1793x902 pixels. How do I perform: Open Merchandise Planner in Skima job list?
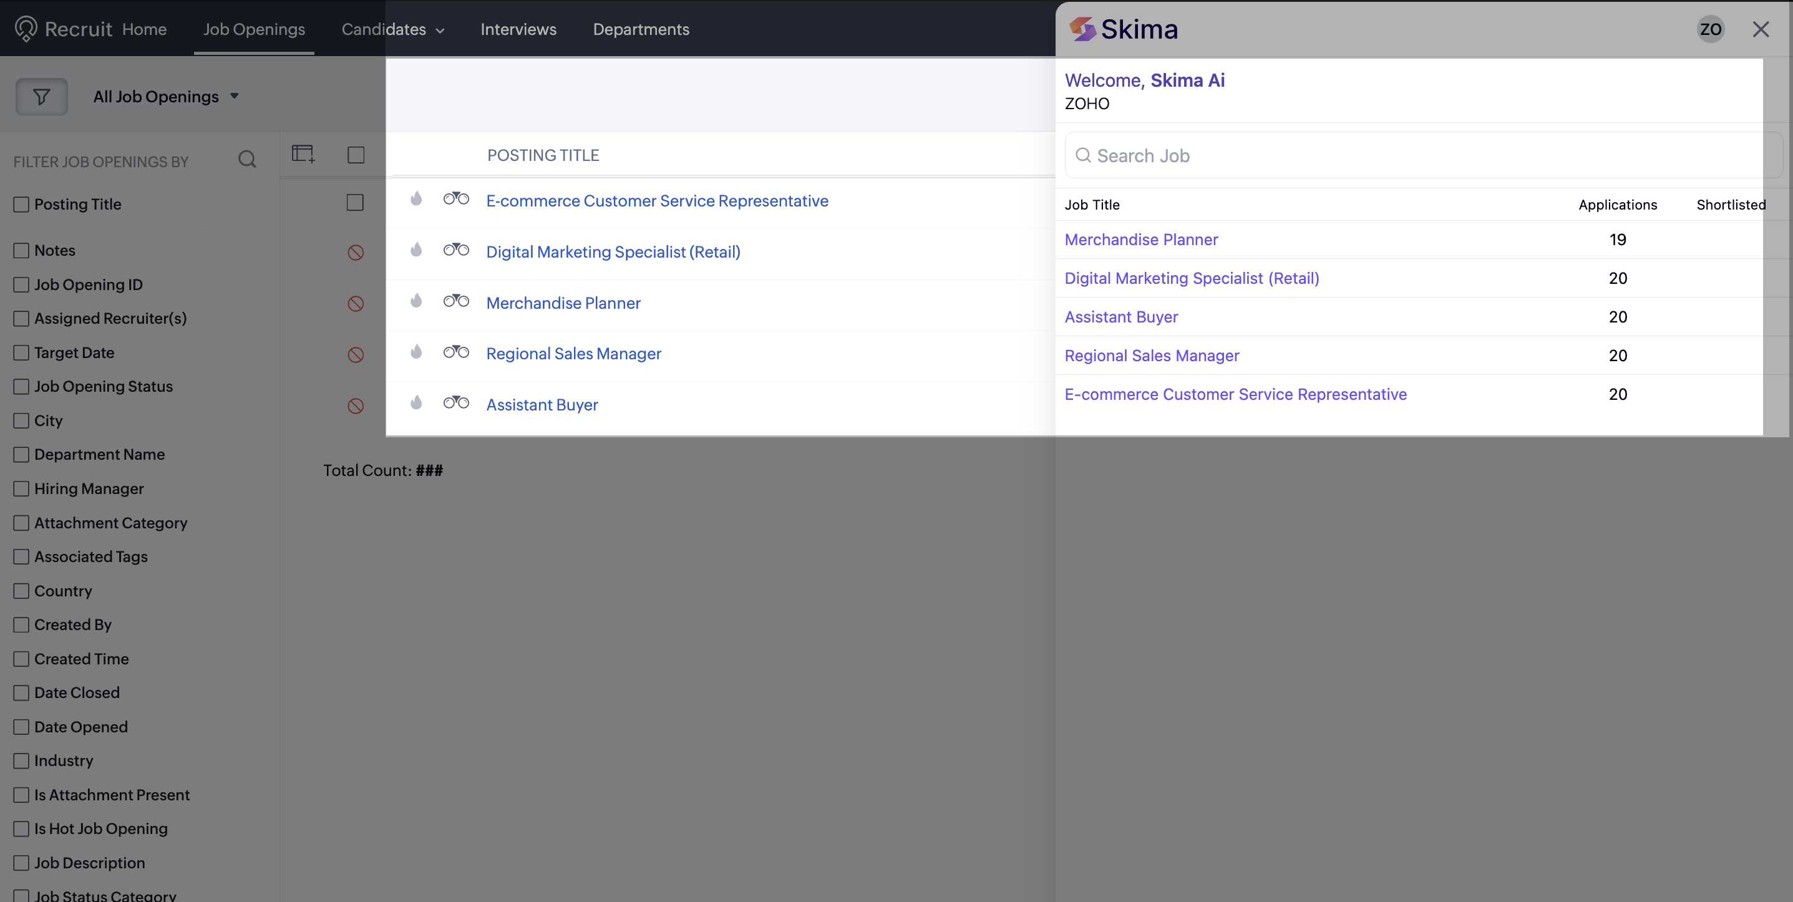coord(1141,240)
